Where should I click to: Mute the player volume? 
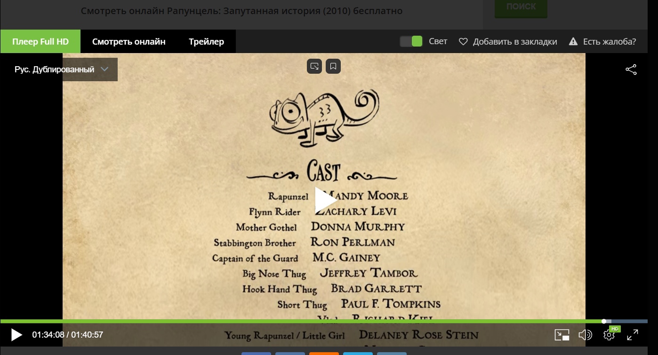pos(585,335)
